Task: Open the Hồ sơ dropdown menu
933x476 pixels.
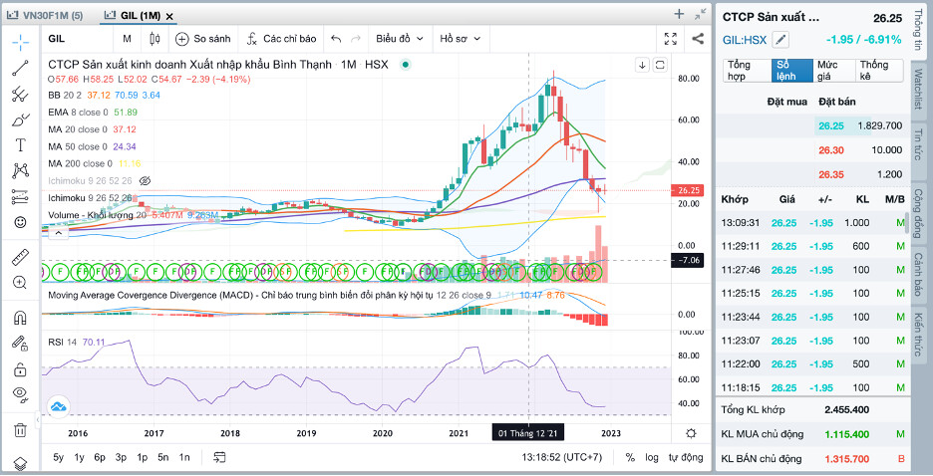Action: [460, 39]
